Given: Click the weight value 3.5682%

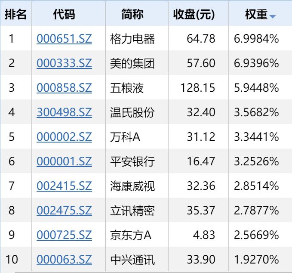Looking at the screenshot, I should point(256,112).
